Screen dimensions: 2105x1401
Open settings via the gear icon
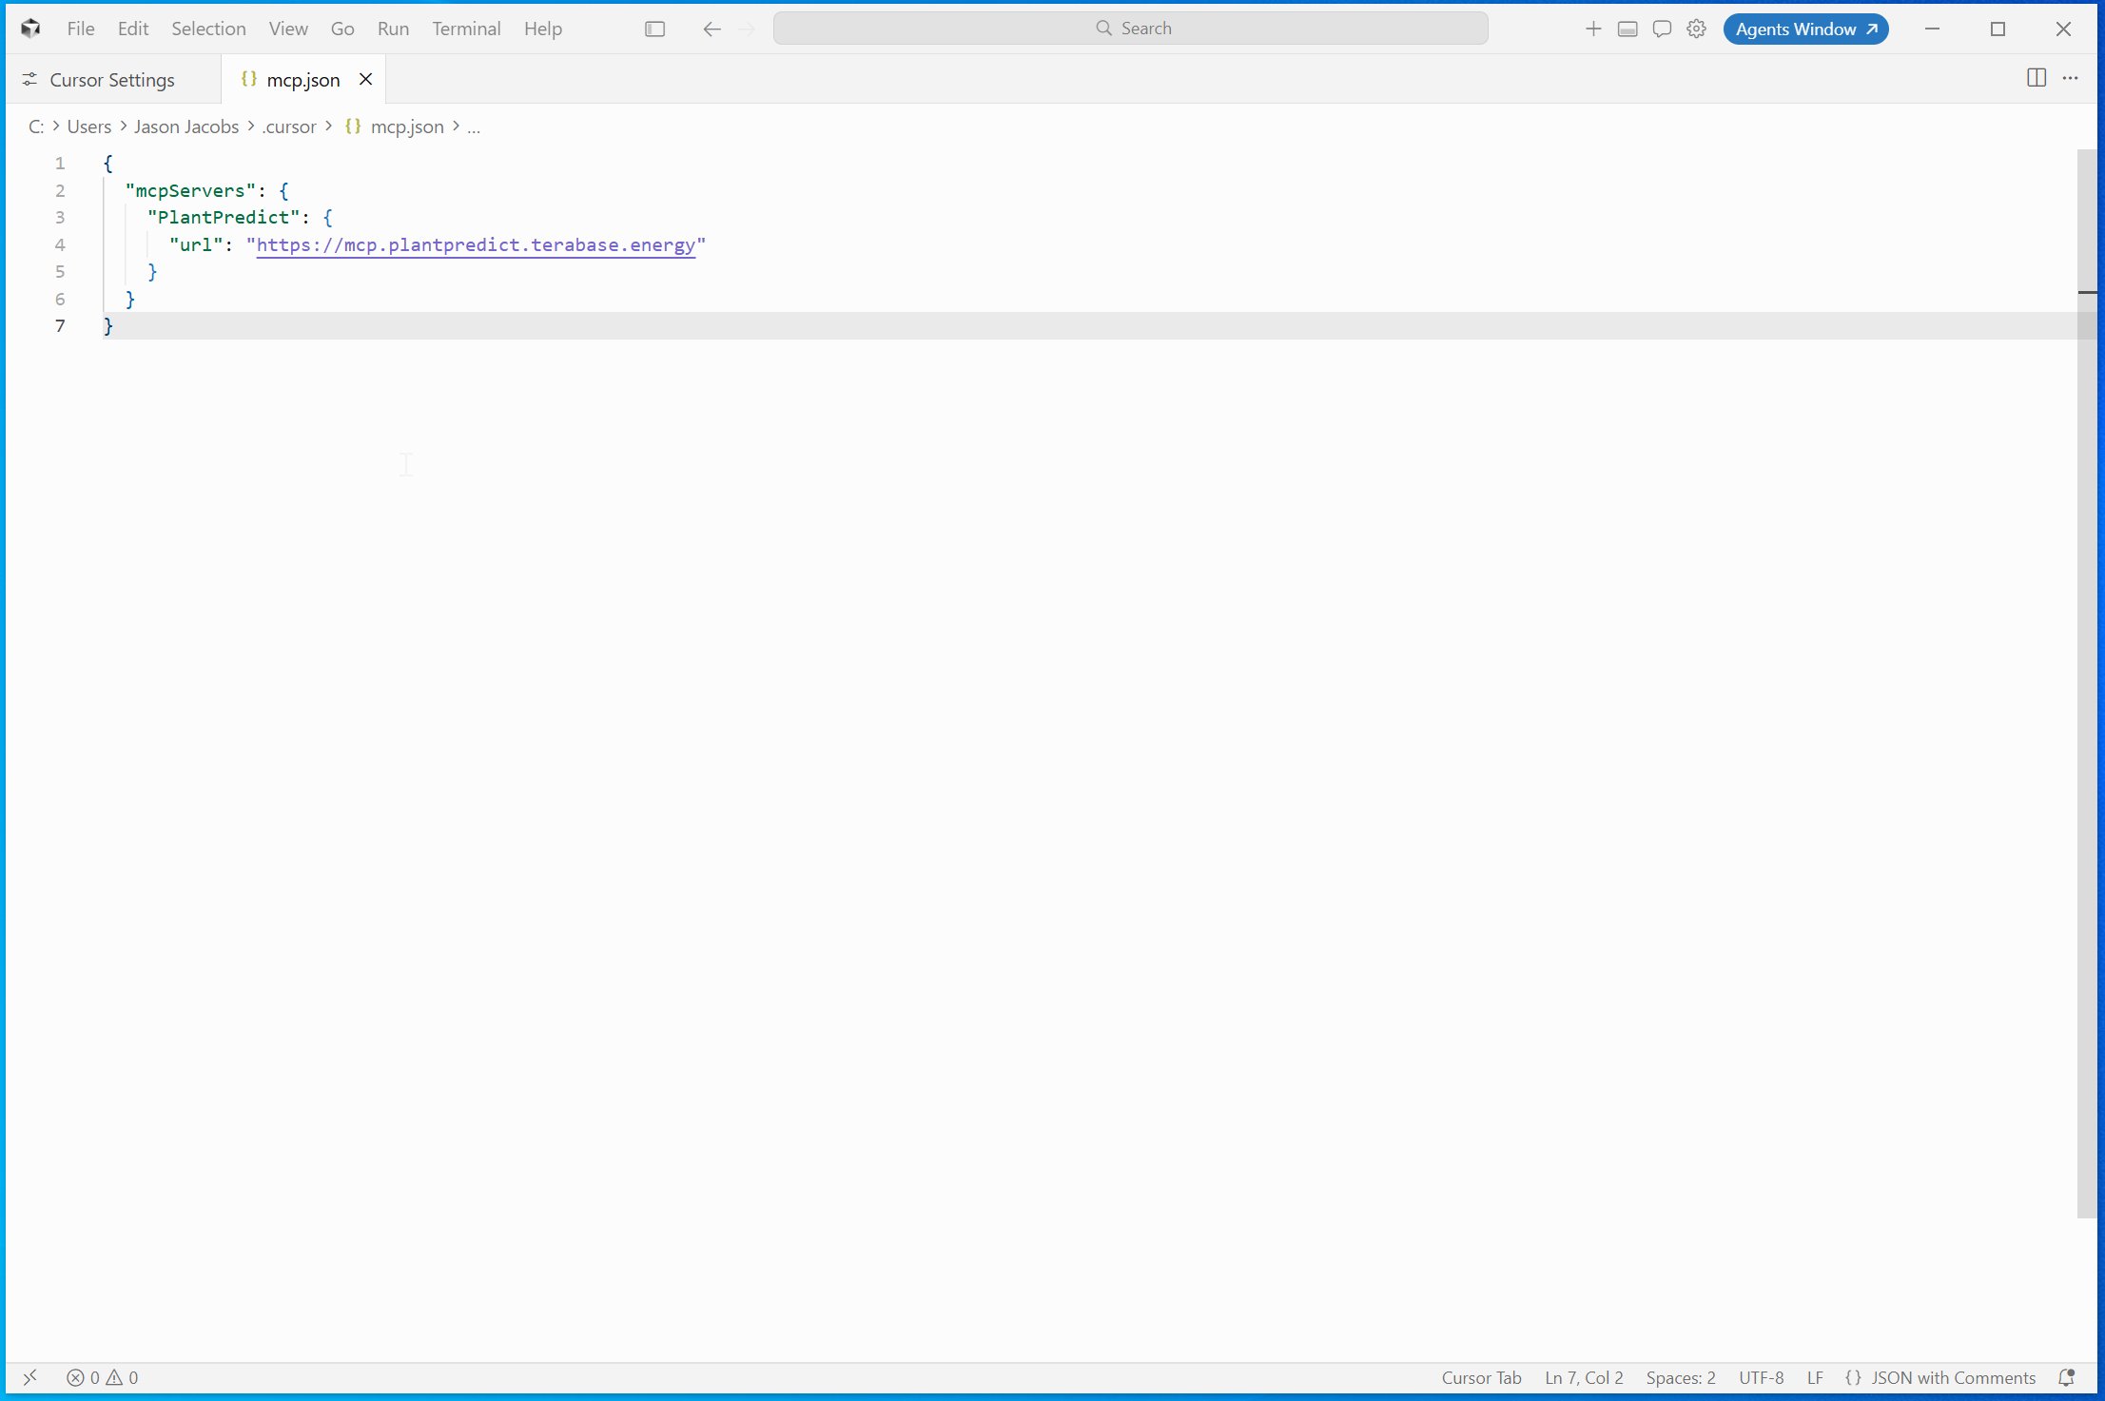[1696, 29]
